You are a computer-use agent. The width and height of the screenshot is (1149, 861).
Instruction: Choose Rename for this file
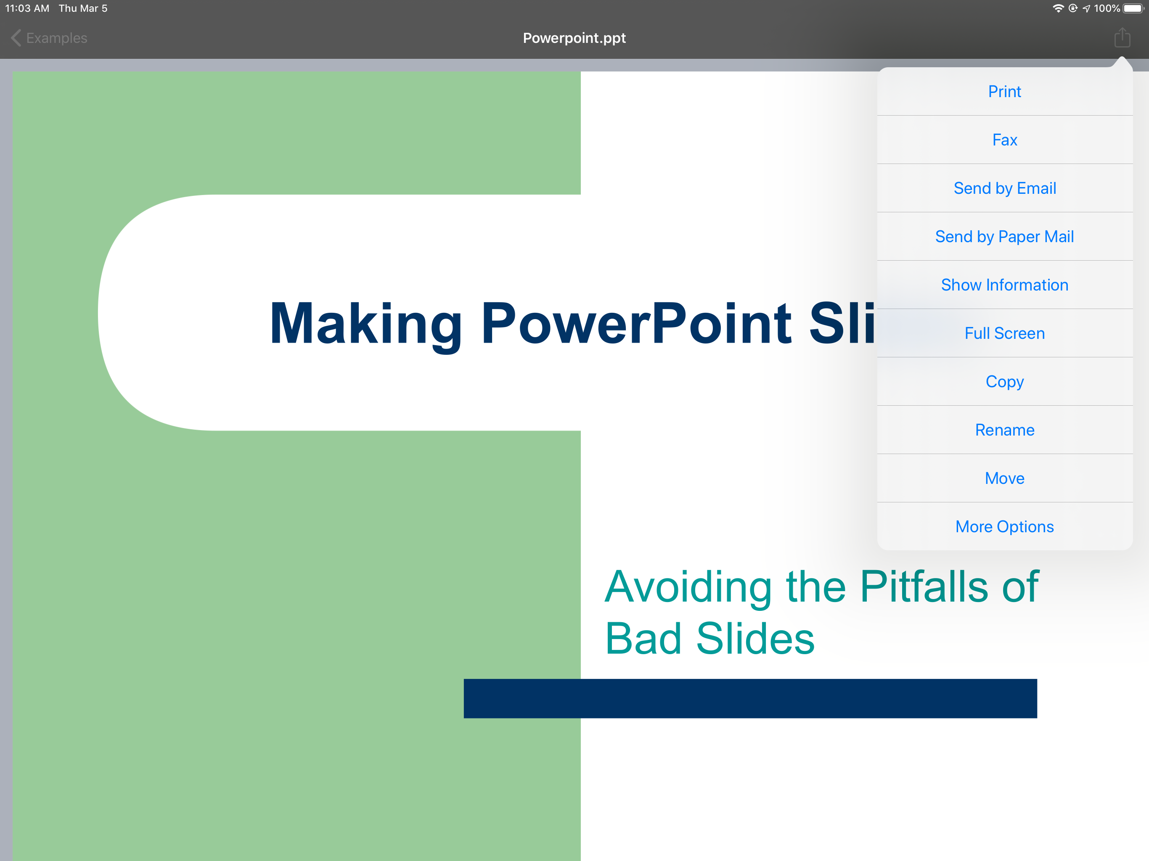[x=1004, y=430]
